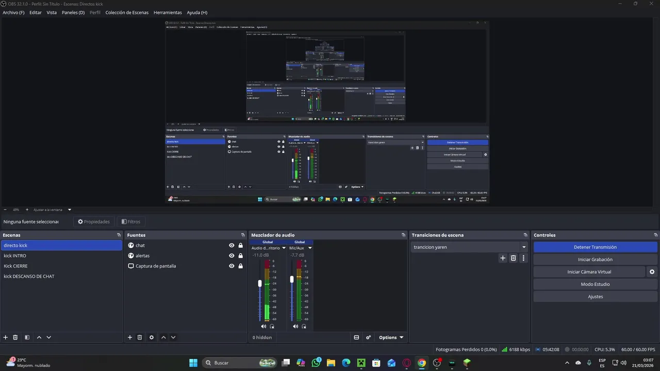Open WhatsApp from the taskbar
Image resolution: width=660 pixels, height=371 pixels.
tap(316, 363)
